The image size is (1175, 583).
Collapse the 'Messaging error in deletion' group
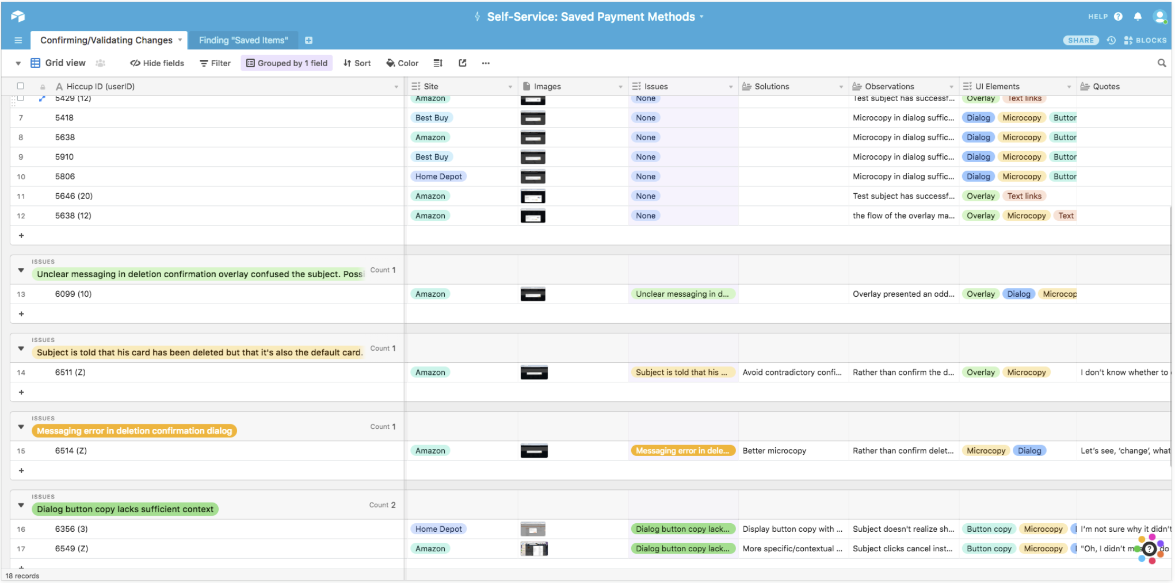click(x=21, y=427)
